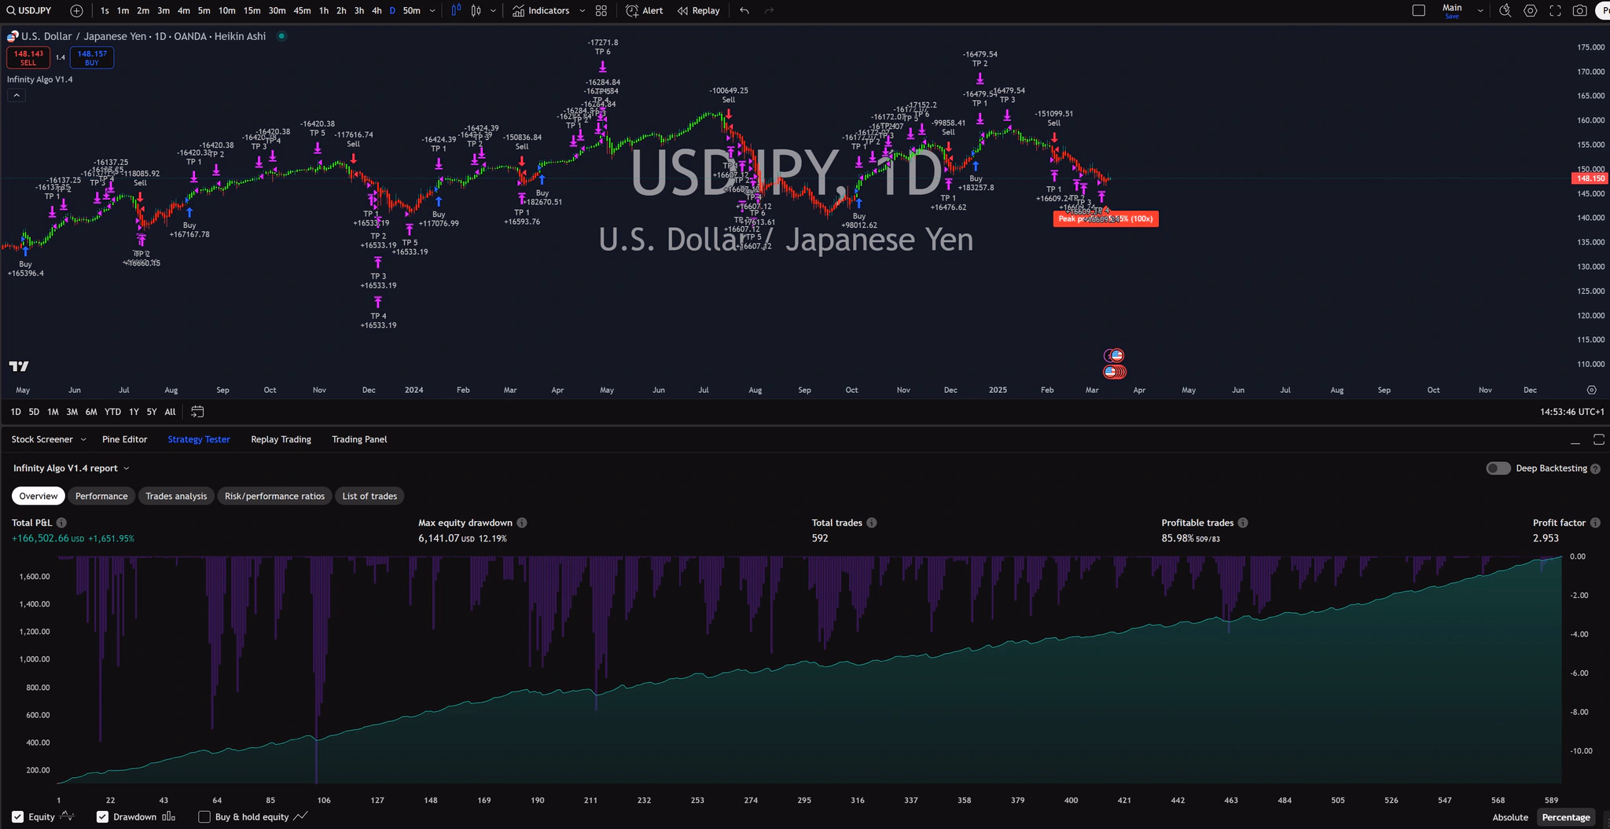Uncheck the Drawdown checkbox
1610x829 pixels.
click(102, 816)
